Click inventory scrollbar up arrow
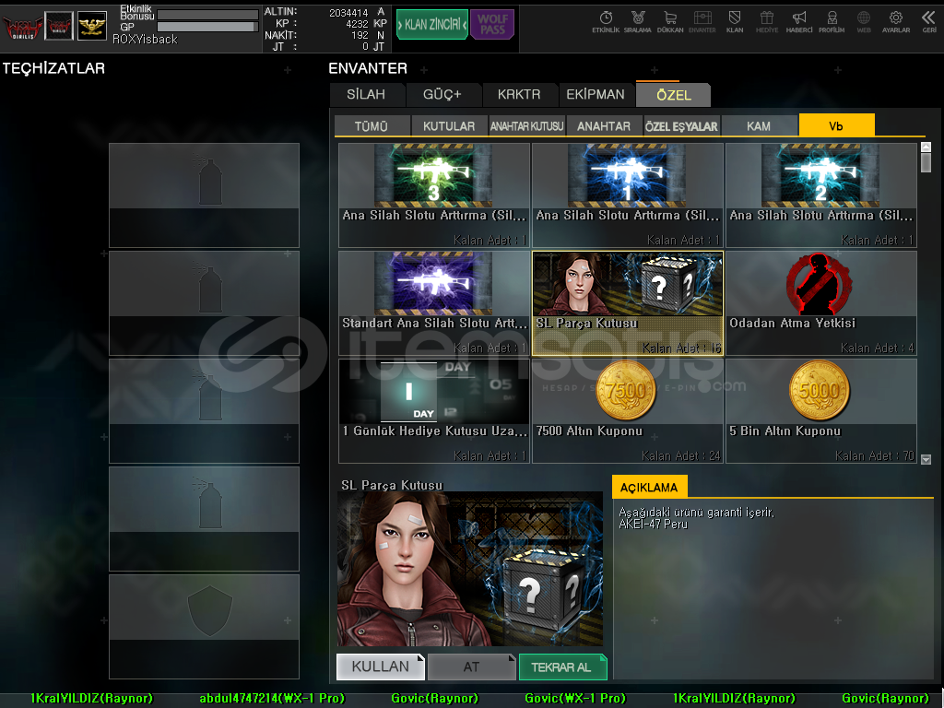This screenshot has width=944, height=708. coord(926,147)
